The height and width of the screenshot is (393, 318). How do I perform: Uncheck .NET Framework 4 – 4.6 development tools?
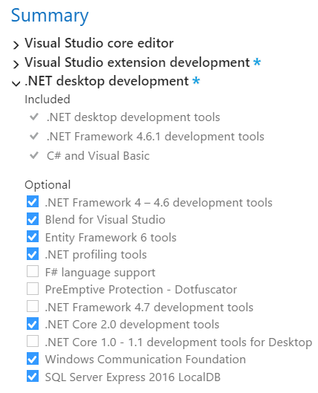[33, 201]
